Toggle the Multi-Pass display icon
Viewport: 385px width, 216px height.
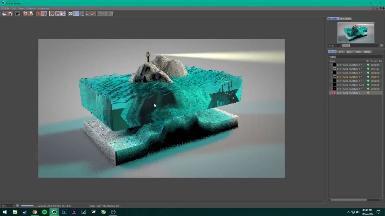pyautogui.click(x=63, y=13)
